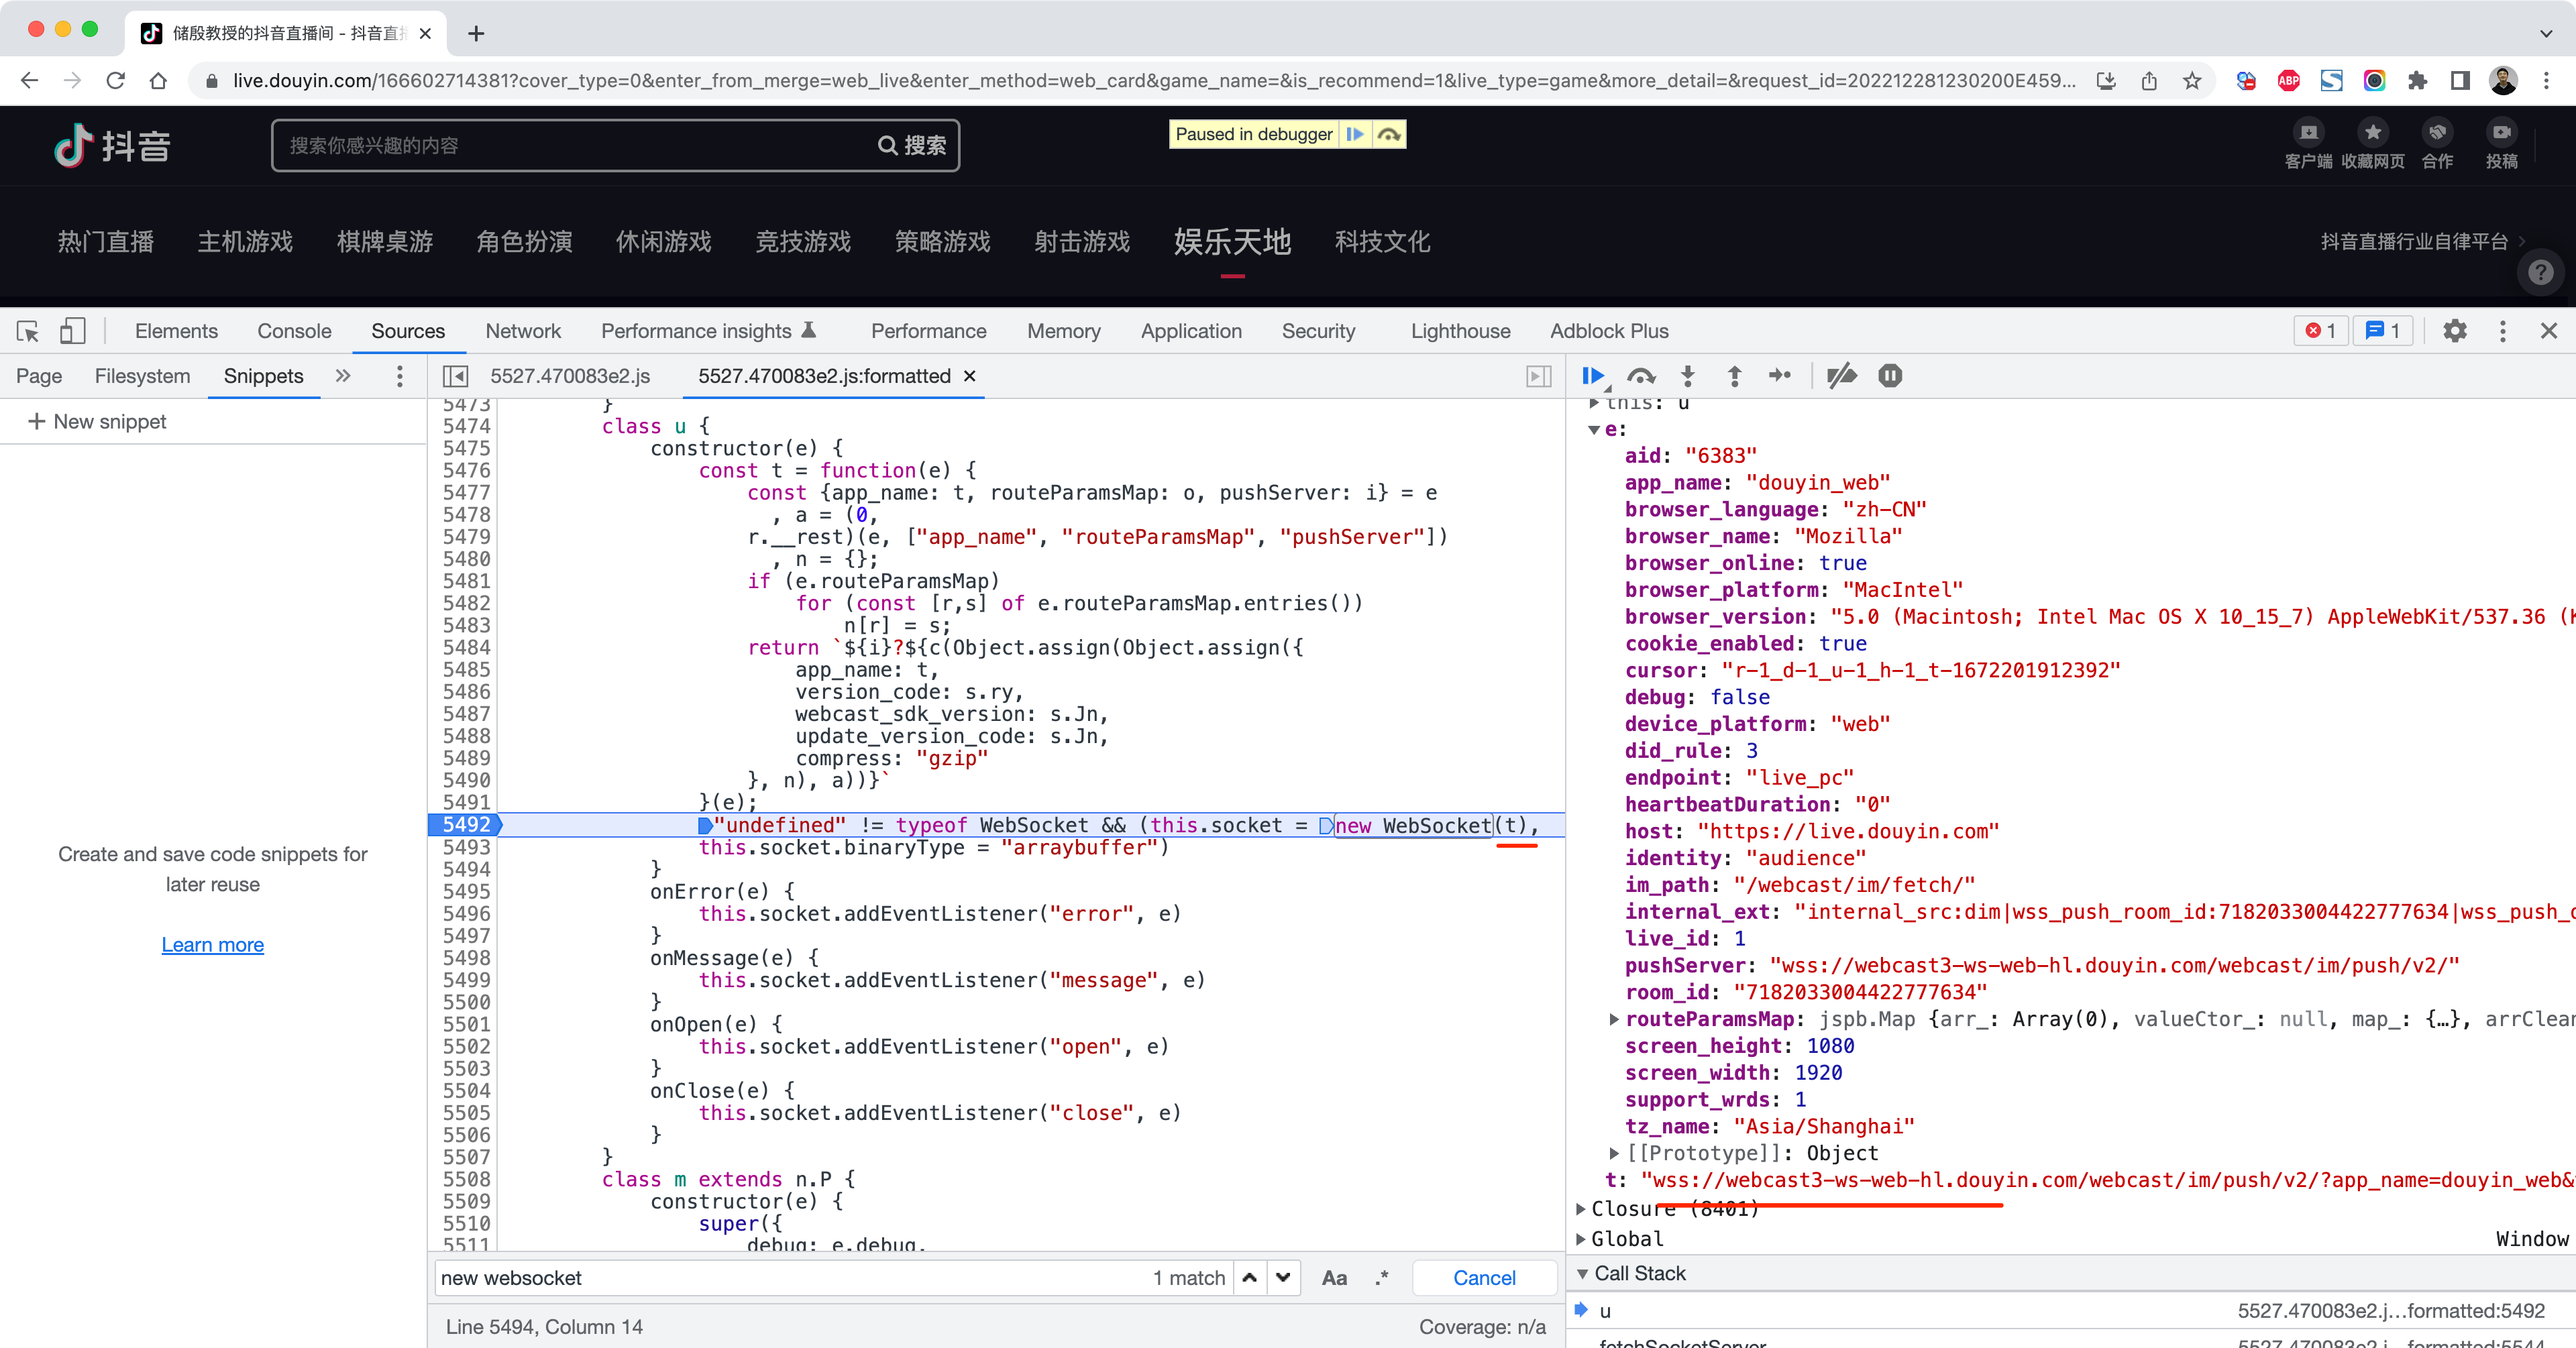Open the 热门直播 category

click(106, 242)
